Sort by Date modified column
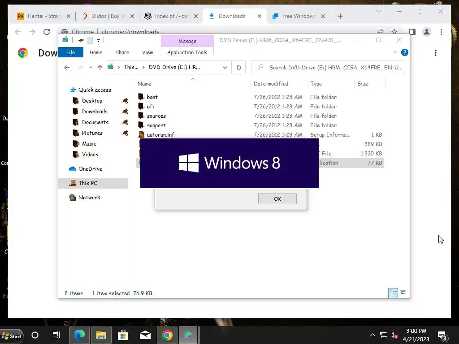 (x=271, y=84)
